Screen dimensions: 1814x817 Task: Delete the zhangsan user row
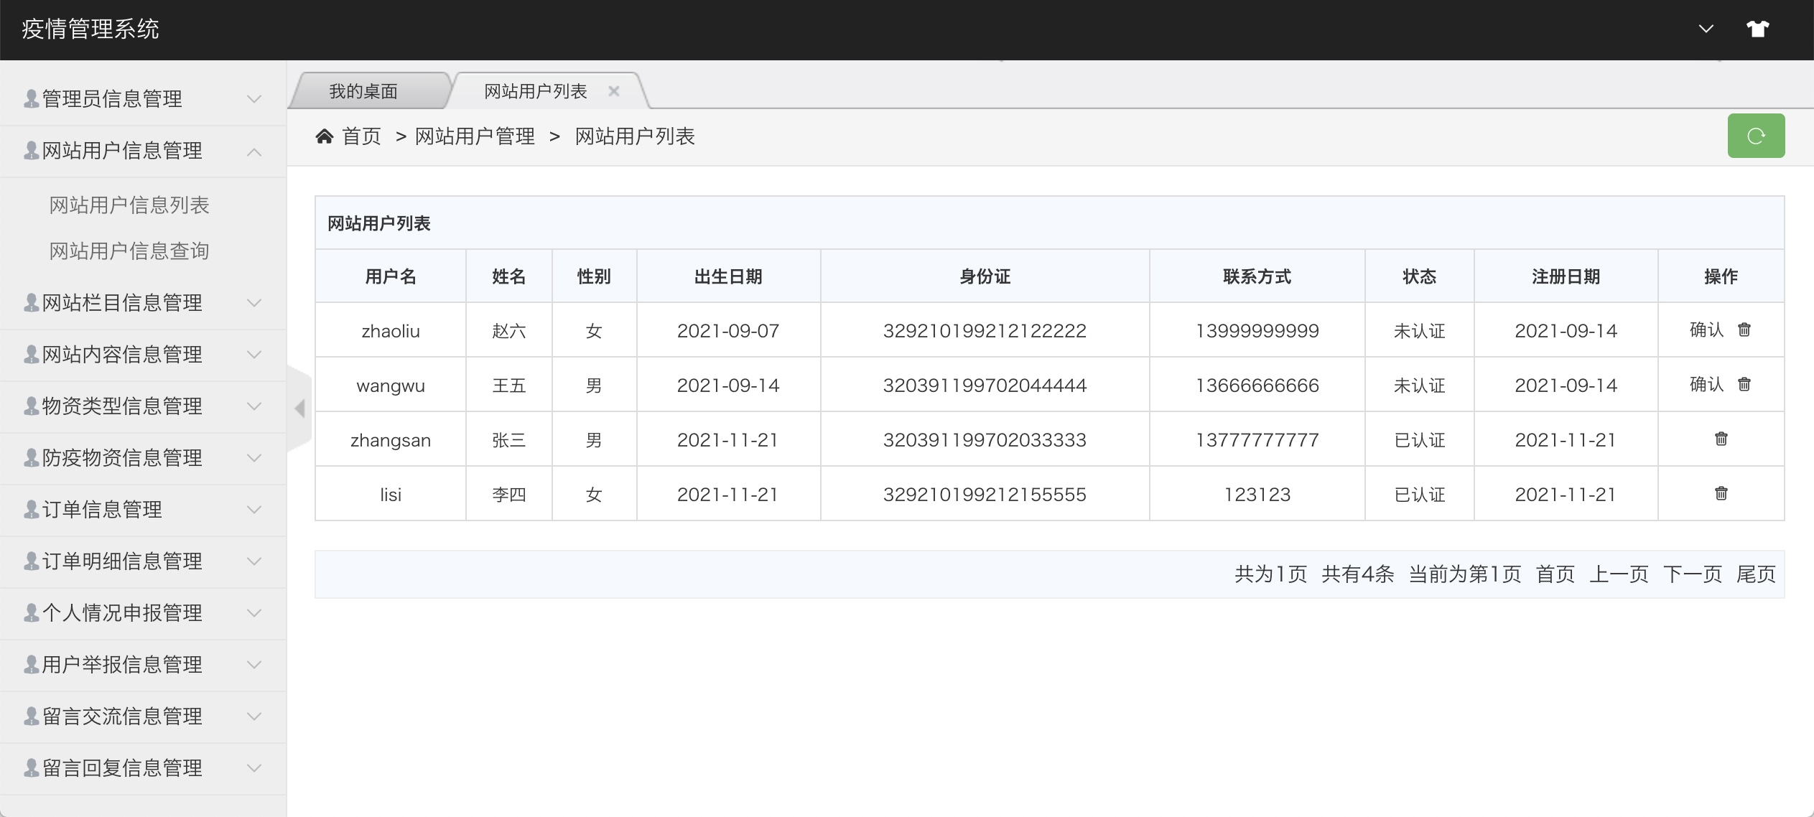[1721, 439]
